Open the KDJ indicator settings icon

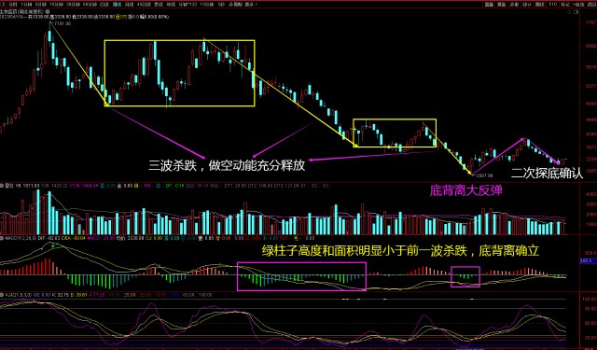(x=2, y=295)
